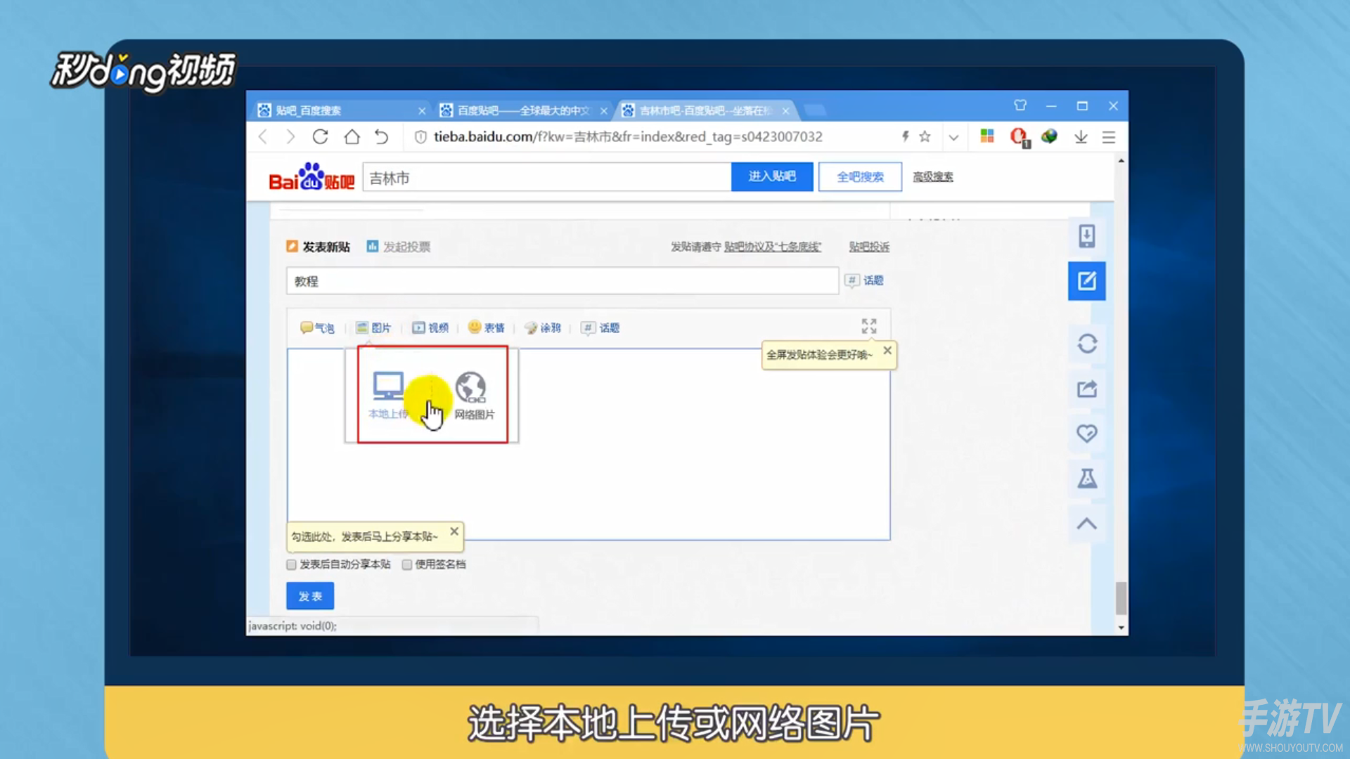1350x759 pixels.
Task: Click the post title field containing 教程
Action: click(x=562, y=281)
